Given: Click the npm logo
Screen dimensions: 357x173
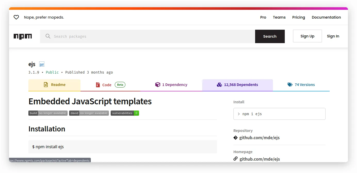Looking at the screenshot, I should [23, 36].
